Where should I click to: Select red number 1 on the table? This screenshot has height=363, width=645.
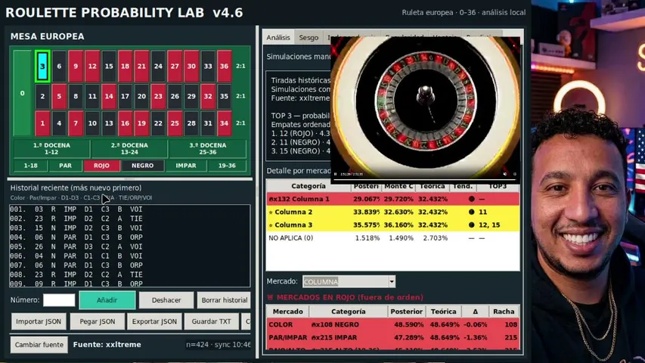click(42, 123)
